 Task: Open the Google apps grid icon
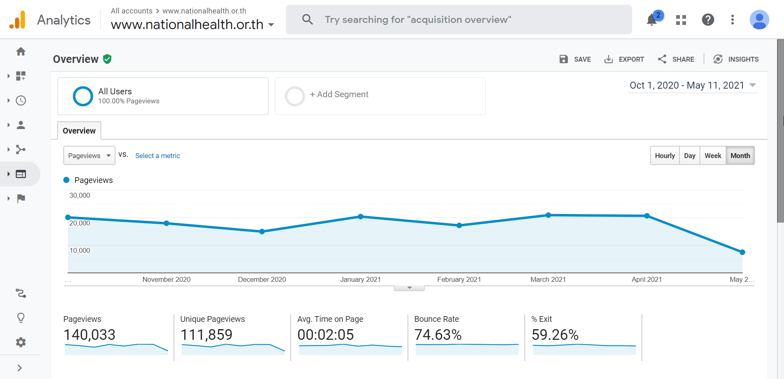pyautogui.click(x=681, y=20)
